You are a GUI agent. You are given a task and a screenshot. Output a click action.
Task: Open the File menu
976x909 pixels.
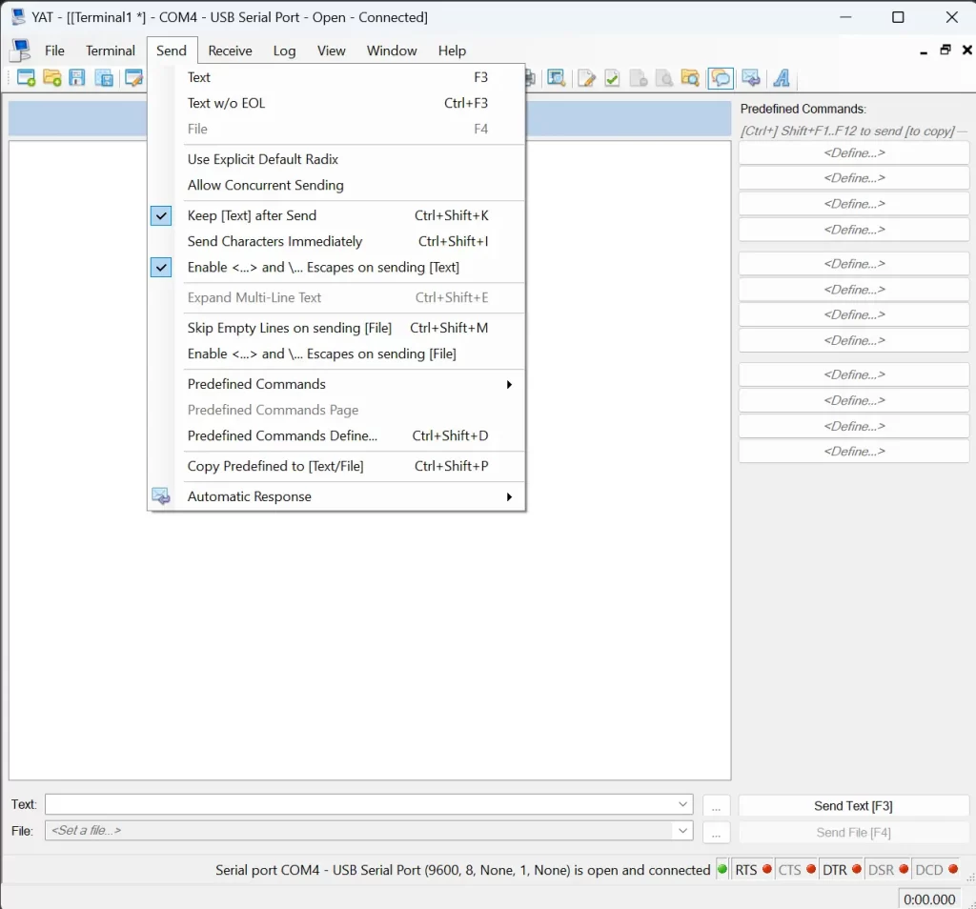[54, 50]
